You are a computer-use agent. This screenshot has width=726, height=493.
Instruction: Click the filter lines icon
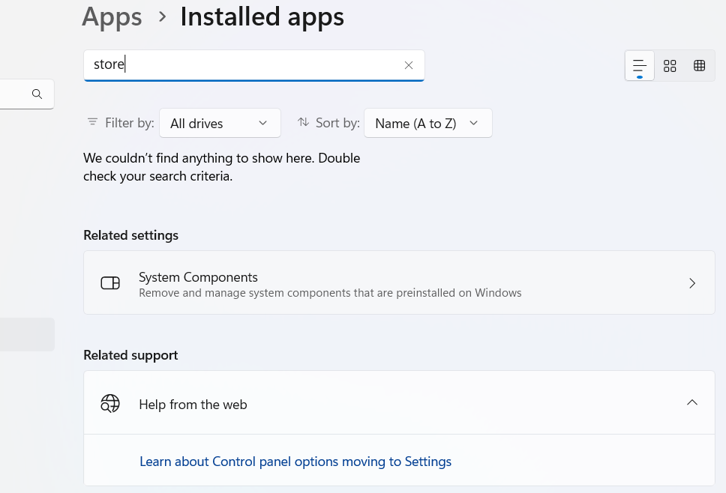click(x=92, y=122)
